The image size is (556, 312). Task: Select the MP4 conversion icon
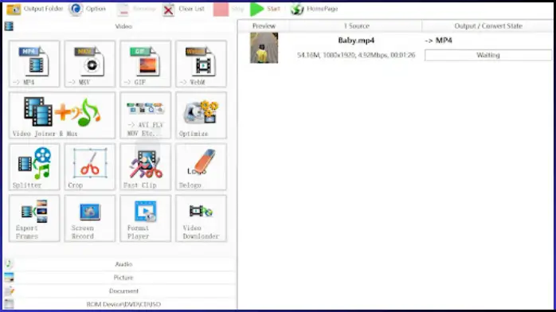[34, 64]
